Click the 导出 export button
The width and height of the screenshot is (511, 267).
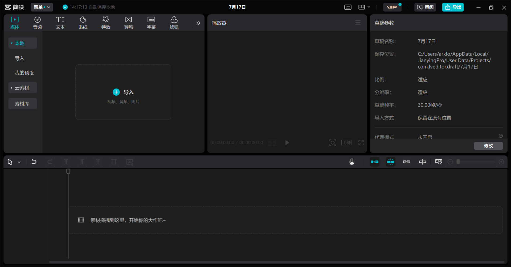point(453,7)
